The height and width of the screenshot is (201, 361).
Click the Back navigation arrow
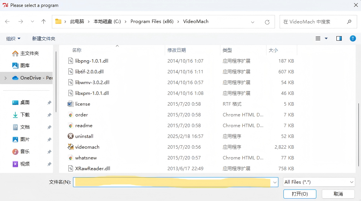pyautogui.click(x=7, y=22)
